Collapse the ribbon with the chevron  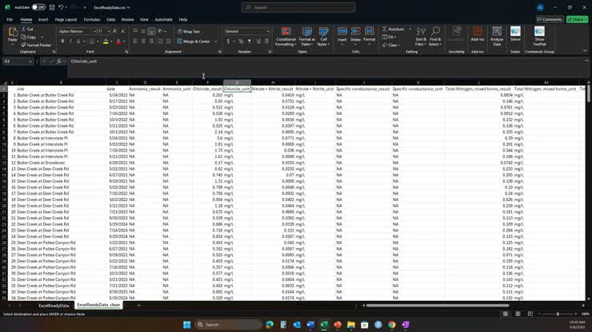point(585,51)
